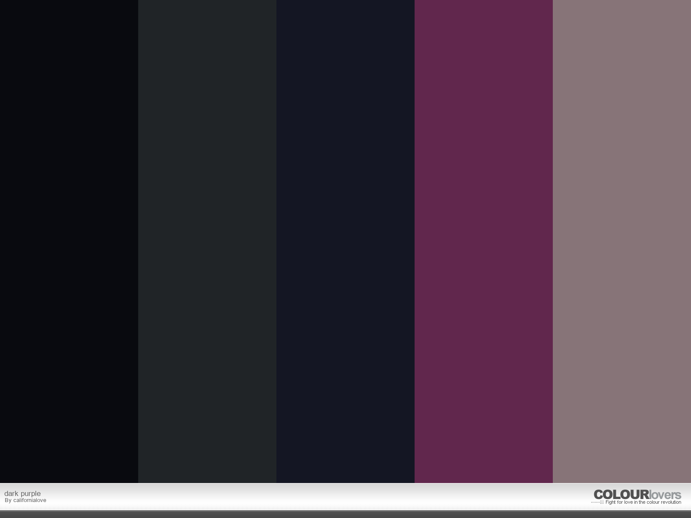Select the mauve gray swatch on the right
The image size is (691, 518).
622,242
